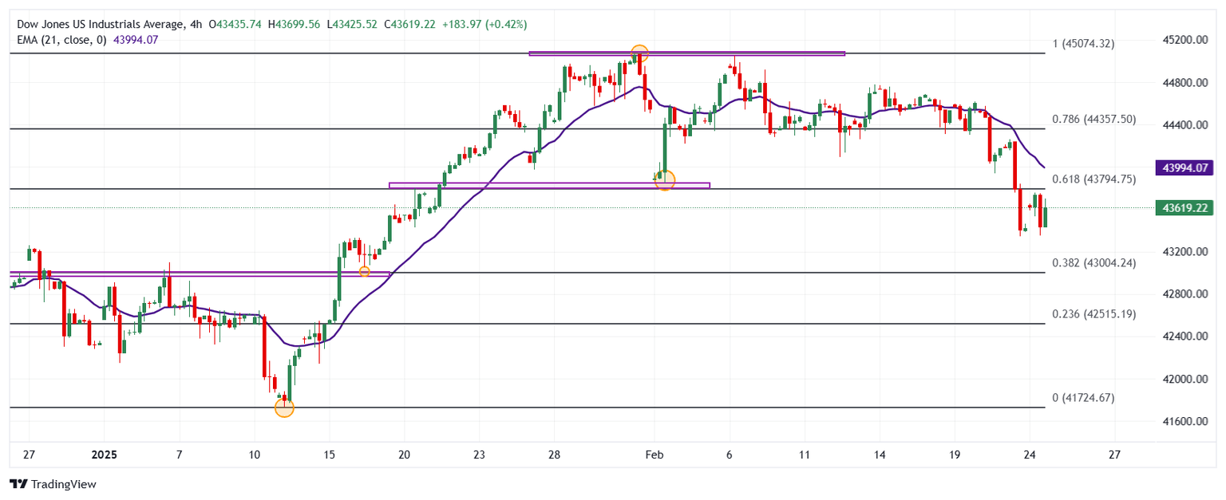Click the TradingView logo
This screenshot has height=500, width=1226.
pos(52,484)
